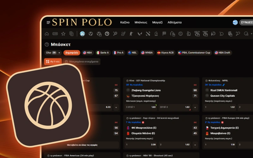Screen dimensions: 253x158
Task: Expand more markets arrow beside 6.20 odds
Action: pos(116,107)
